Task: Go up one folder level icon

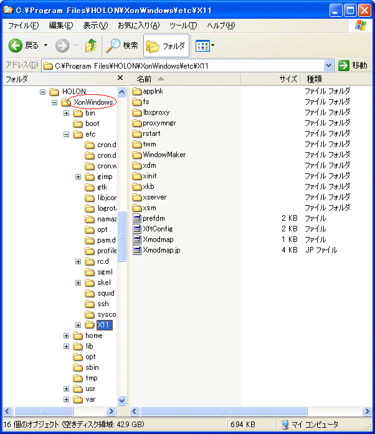Action: pyautogui.click(x=91, y=46)
